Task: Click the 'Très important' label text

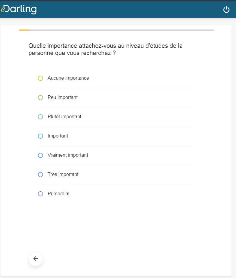Action: (63, 175)
